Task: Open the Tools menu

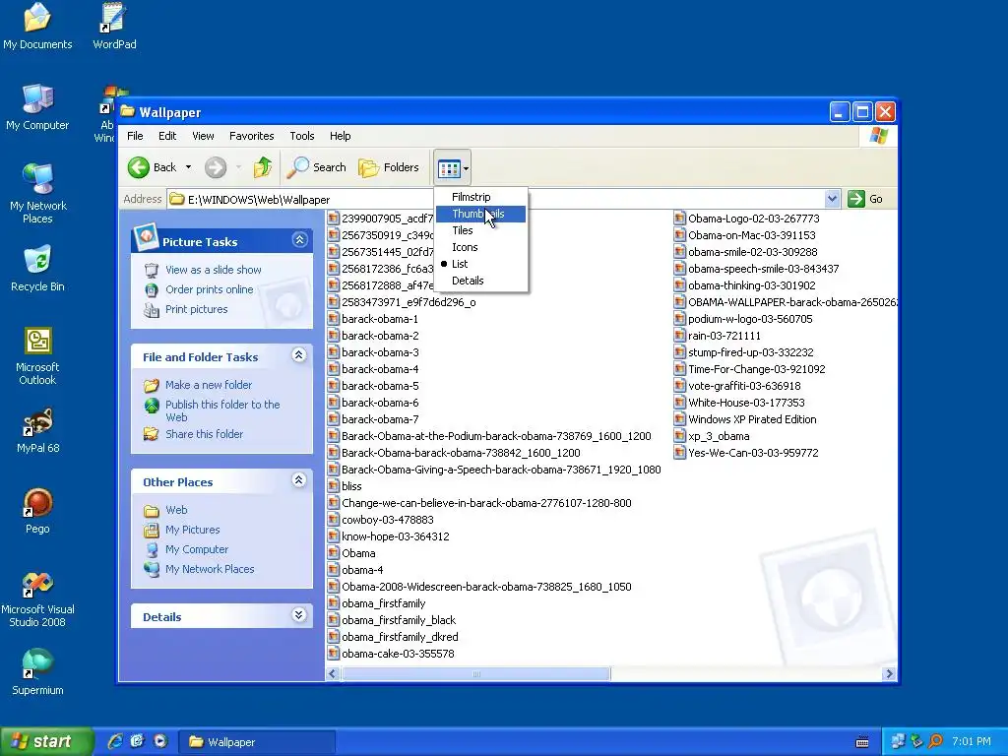Action: [x=301, y=136]
